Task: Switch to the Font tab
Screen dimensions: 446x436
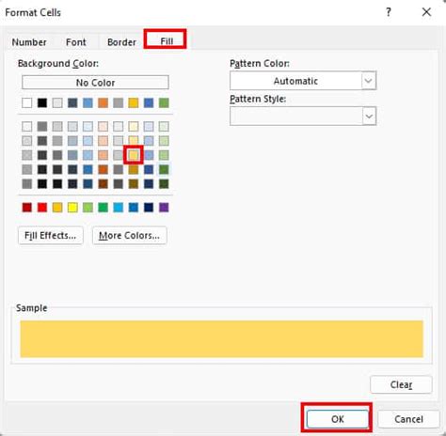Action: [75, 42]
